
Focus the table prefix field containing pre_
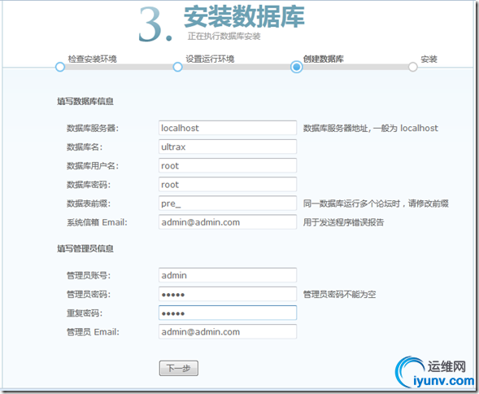228,204
